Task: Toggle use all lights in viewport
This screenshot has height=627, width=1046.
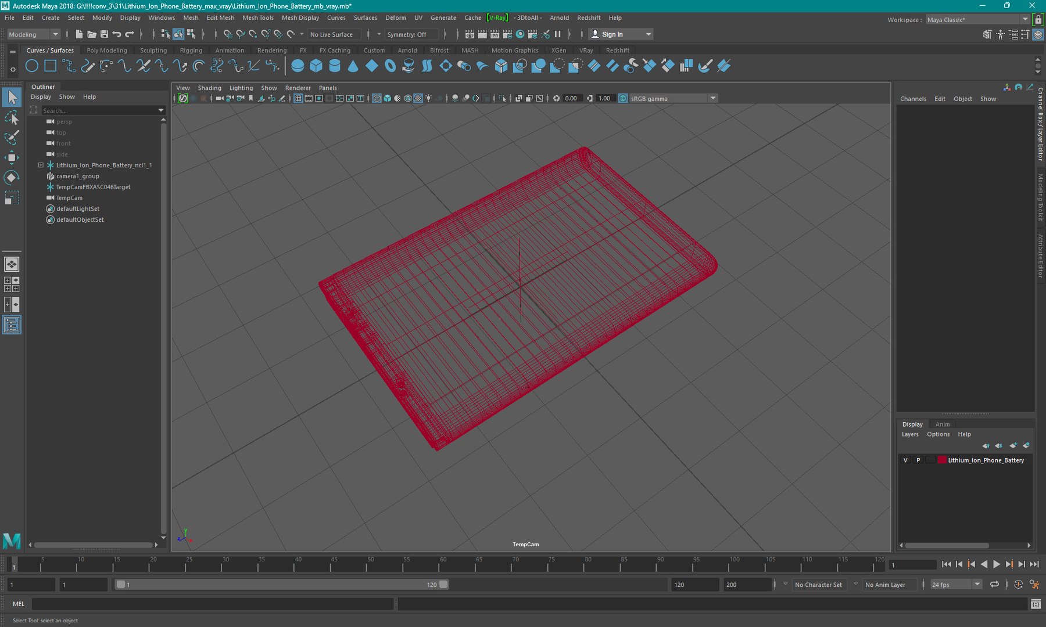Action: [429, 99]
